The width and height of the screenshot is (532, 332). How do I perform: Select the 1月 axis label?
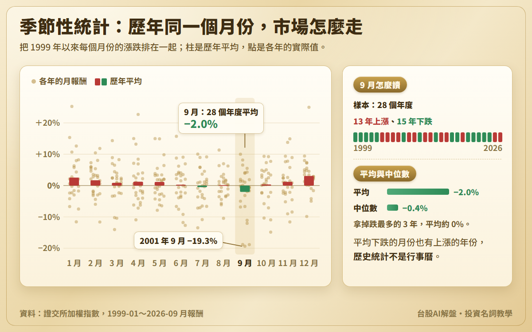click(74, 263)
